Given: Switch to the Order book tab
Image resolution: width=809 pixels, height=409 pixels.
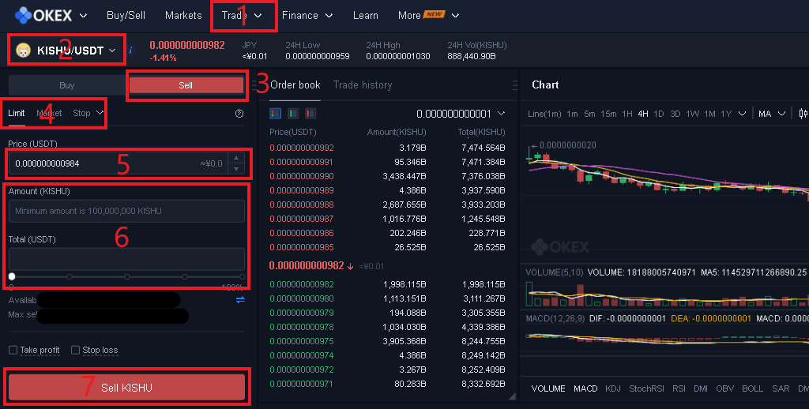Looking at the screenshot, I should (295, 85).
